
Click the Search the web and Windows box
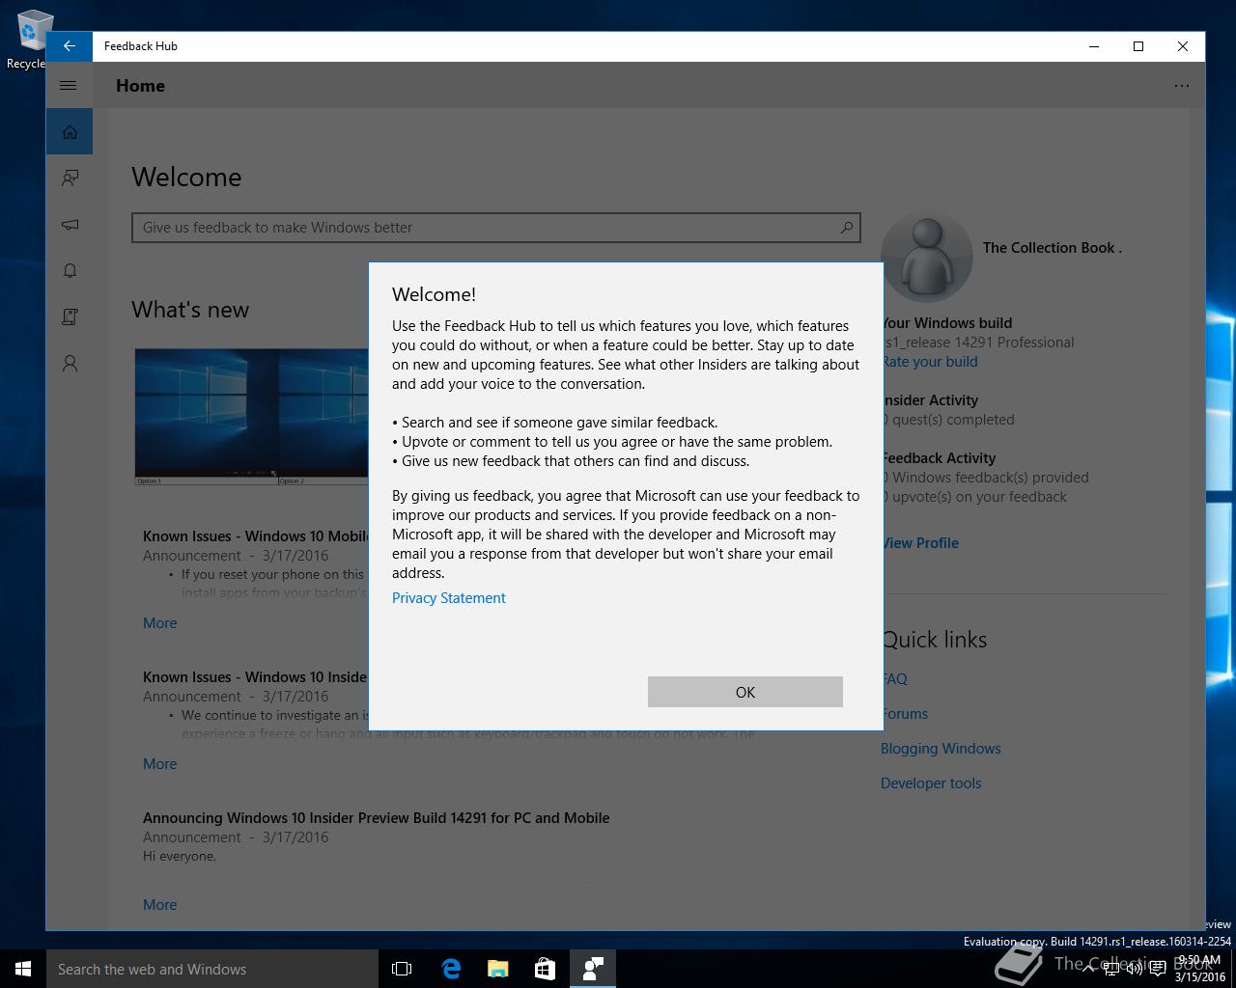coord(212,969)
